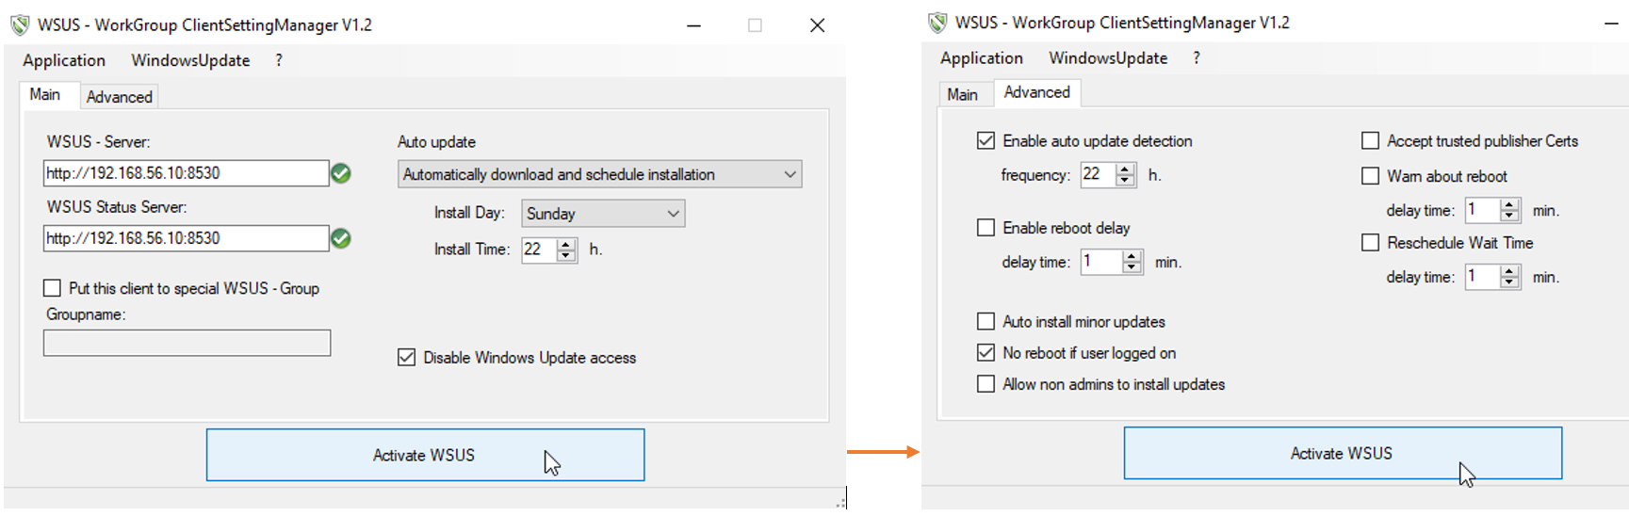Click the shield app icon in right window title bar
1629x516 pixels.
937,23
